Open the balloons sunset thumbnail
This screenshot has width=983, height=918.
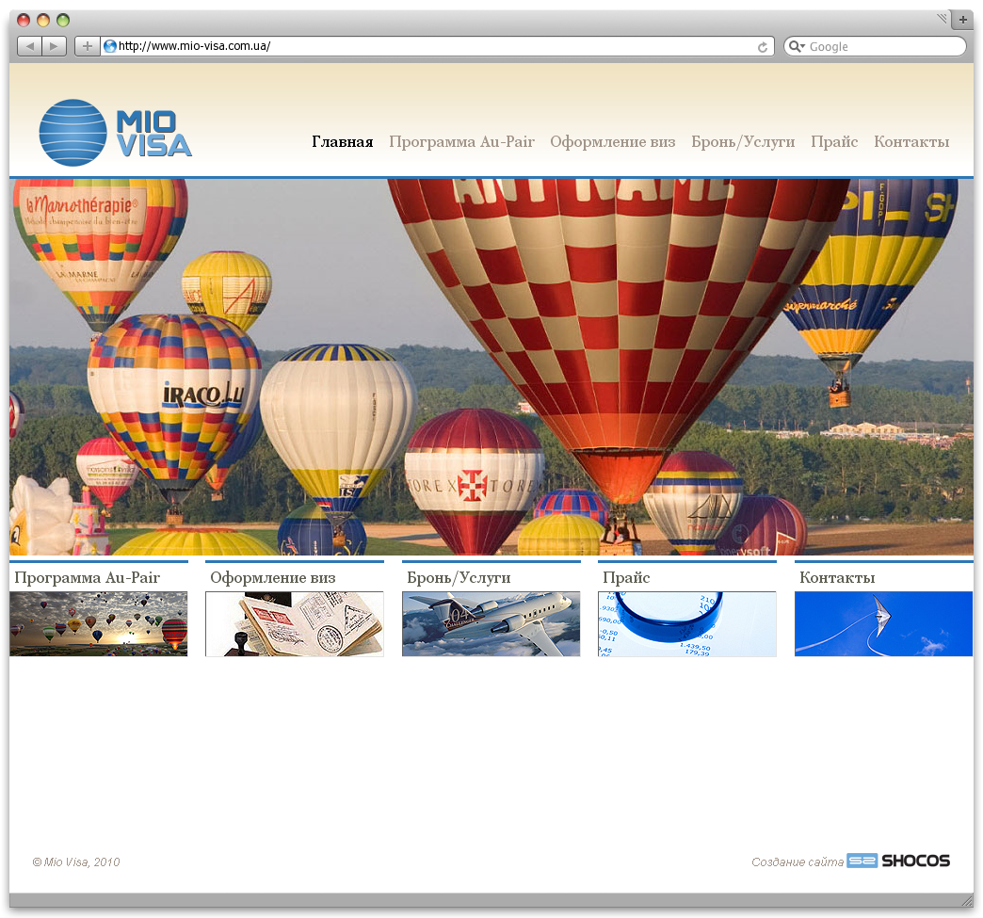pos(99,624)
